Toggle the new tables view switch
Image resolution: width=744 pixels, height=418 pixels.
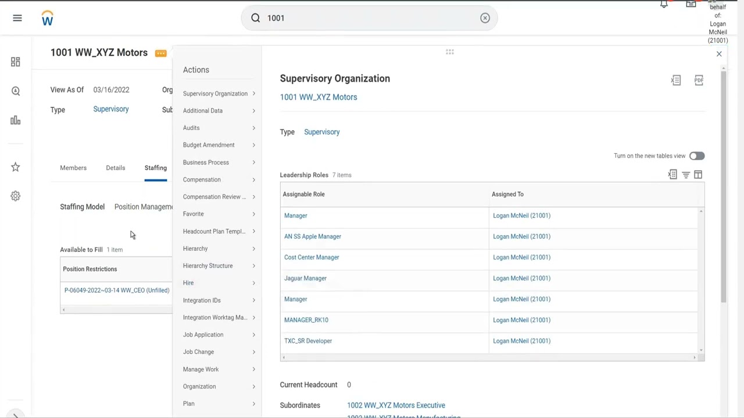click(x=697, y=156)
